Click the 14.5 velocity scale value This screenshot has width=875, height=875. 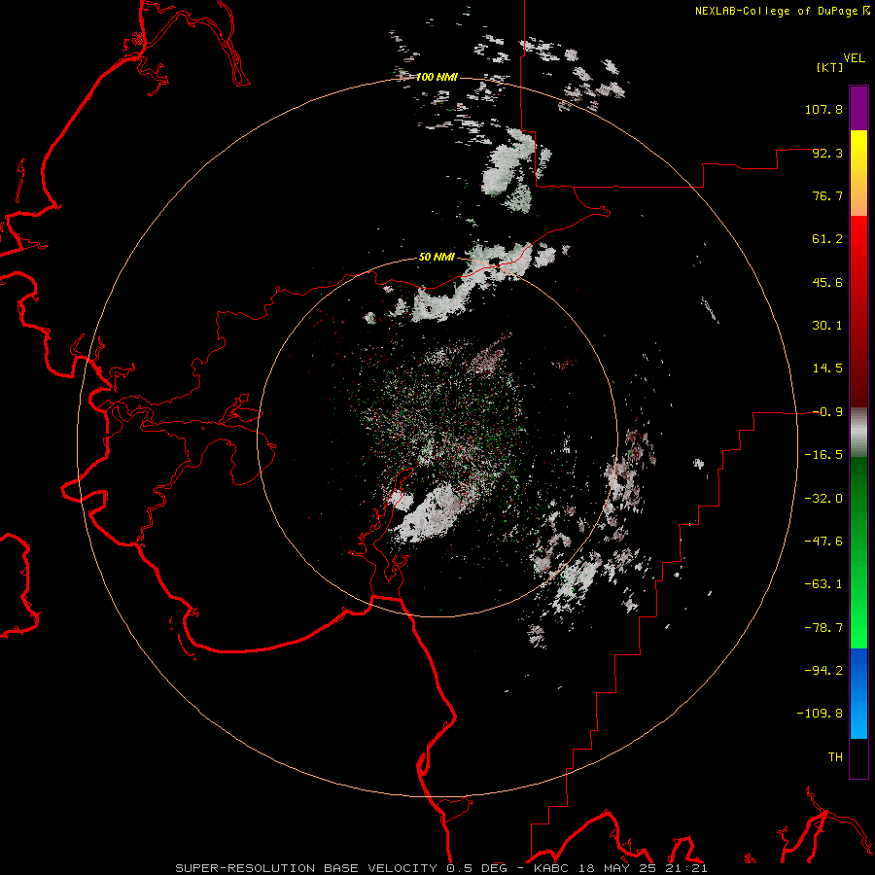pyautogui.click(x=827, y=368)
